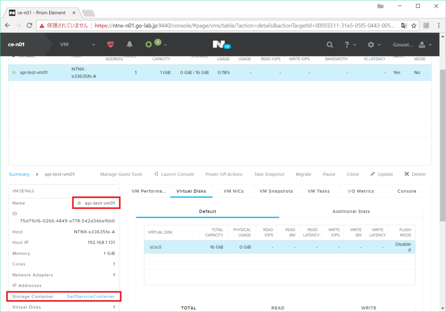Screen dimensions: 446x312
Task: Open the user profile icon
Action: click(x=422, y=45)
